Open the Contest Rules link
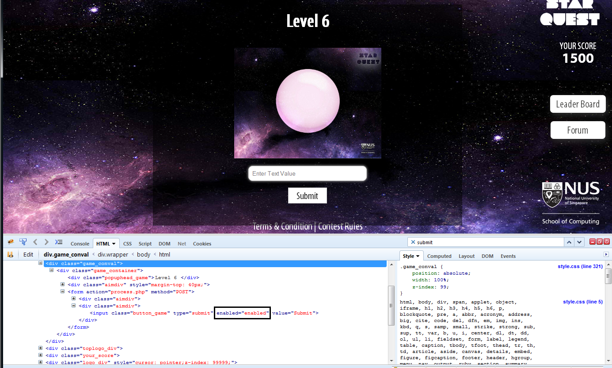The height and width of the screenshot is (368, 612). 340,226
